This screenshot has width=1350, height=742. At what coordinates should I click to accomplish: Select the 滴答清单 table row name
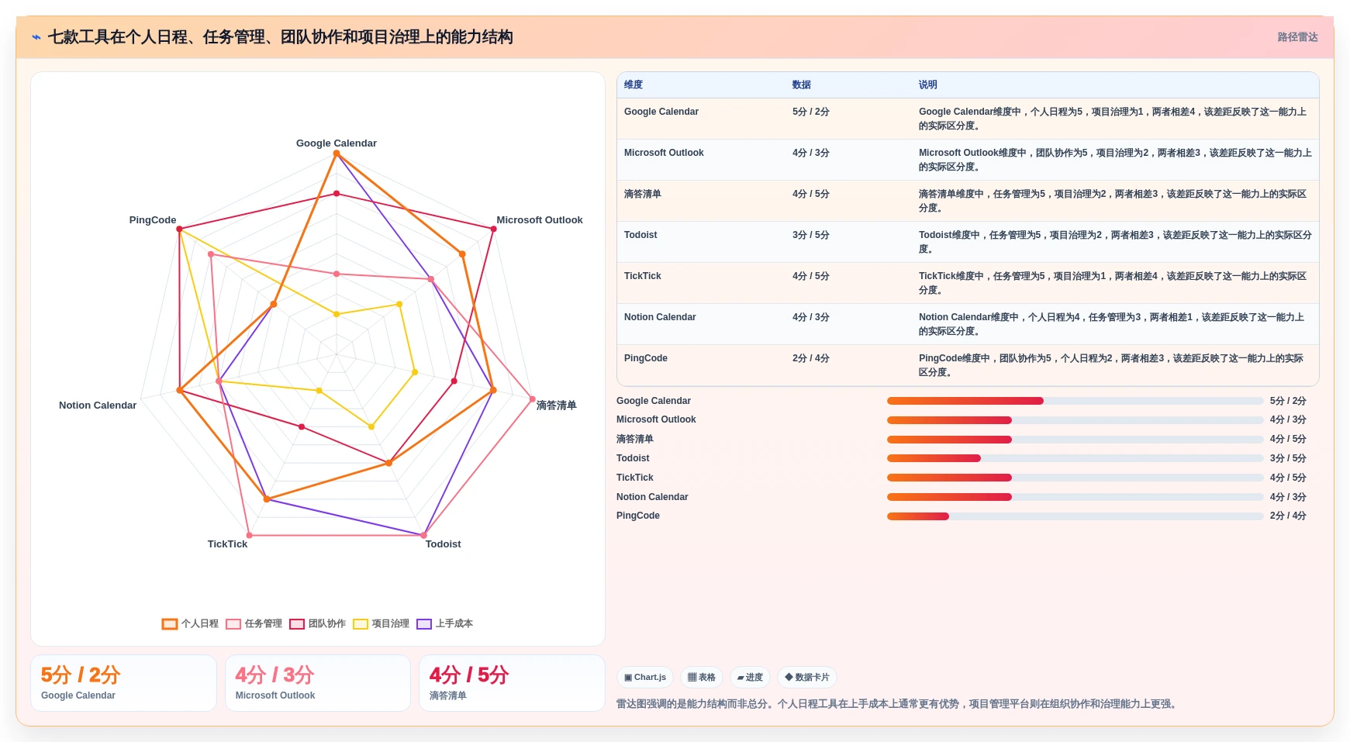coord(643,194)
